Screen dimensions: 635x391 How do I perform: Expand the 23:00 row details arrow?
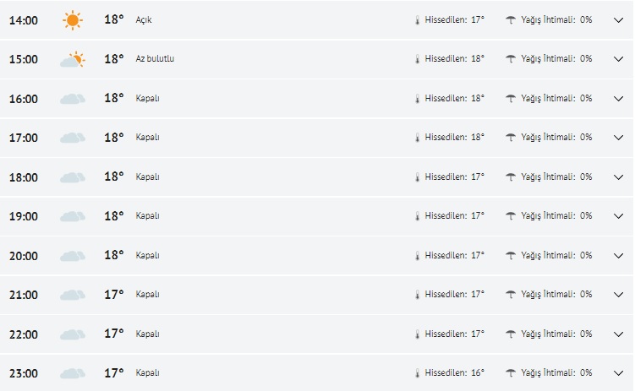coord(618,373)
